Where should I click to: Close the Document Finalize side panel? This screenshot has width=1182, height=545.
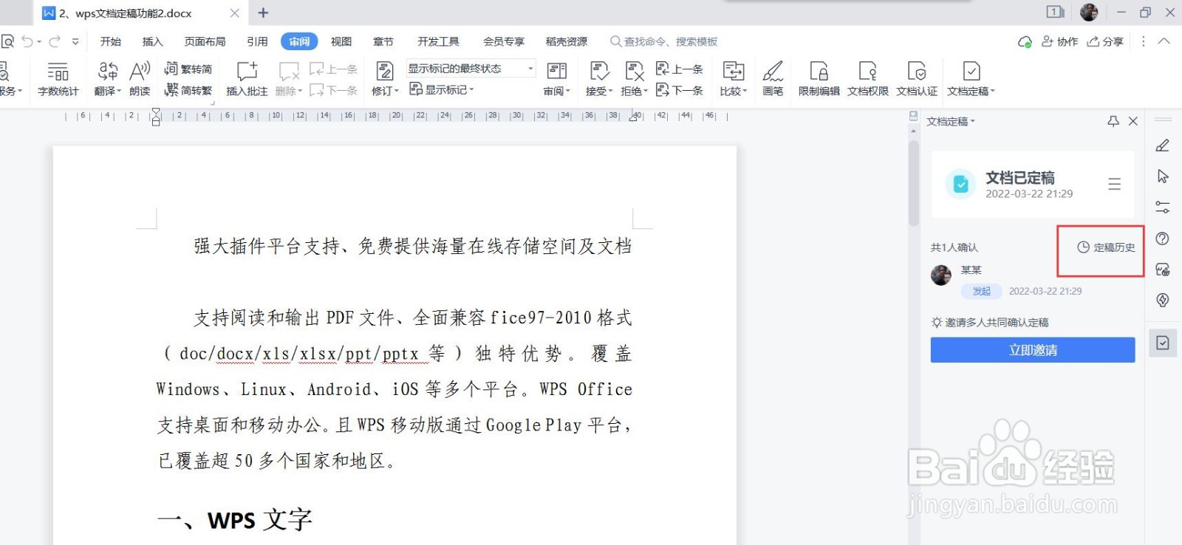pyautogui.click(x=1133, y=121)
